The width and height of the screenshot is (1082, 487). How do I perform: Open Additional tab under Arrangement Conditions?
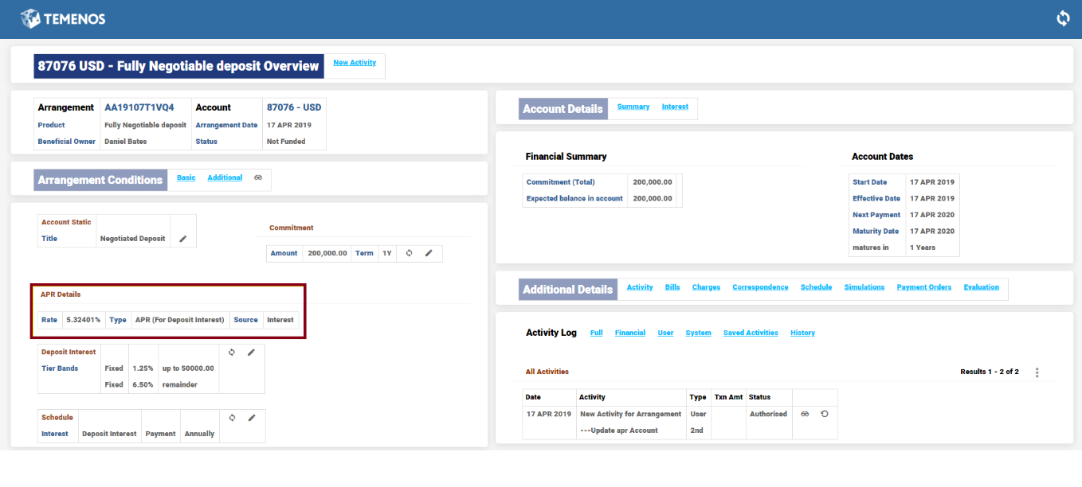[225, 177]
